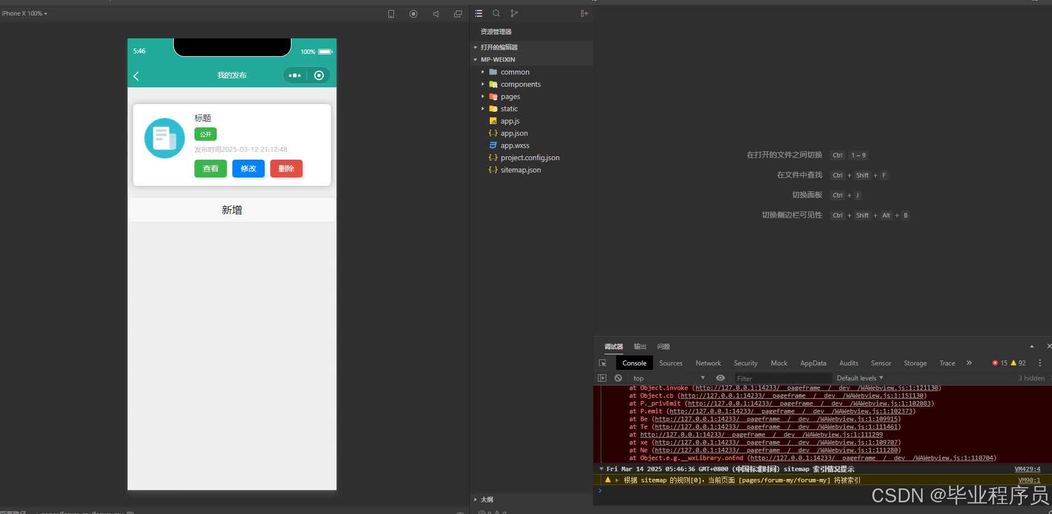Maximize the debugger panel with up arrow

coord(1031,346)
